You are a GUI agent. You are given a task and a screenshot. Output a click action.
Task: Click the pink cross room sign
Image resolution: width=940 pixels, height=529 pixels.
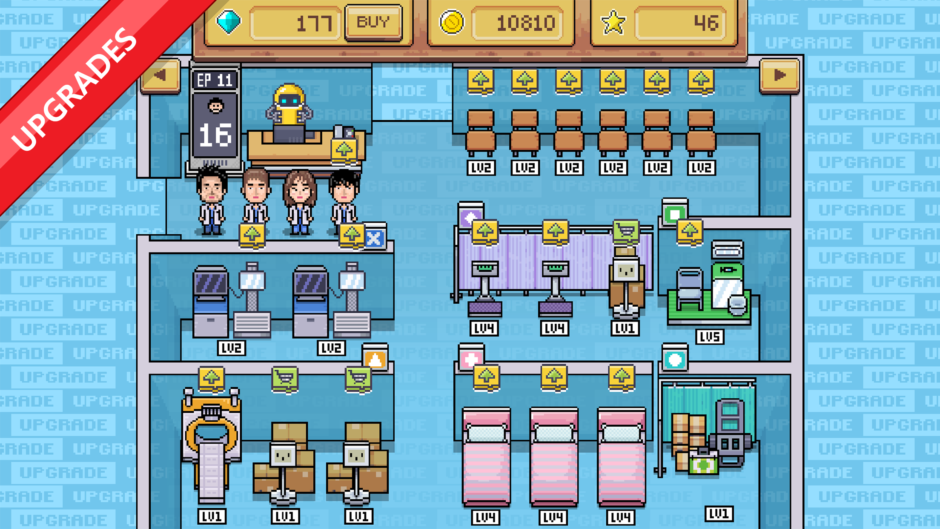point(471,359)
